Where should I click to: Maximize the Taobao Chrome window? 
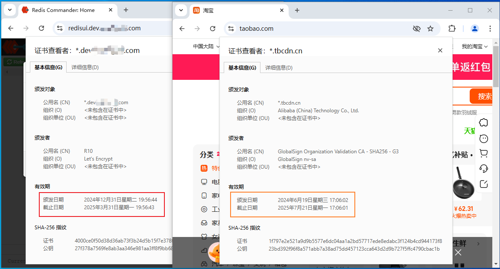pos(470,10)
